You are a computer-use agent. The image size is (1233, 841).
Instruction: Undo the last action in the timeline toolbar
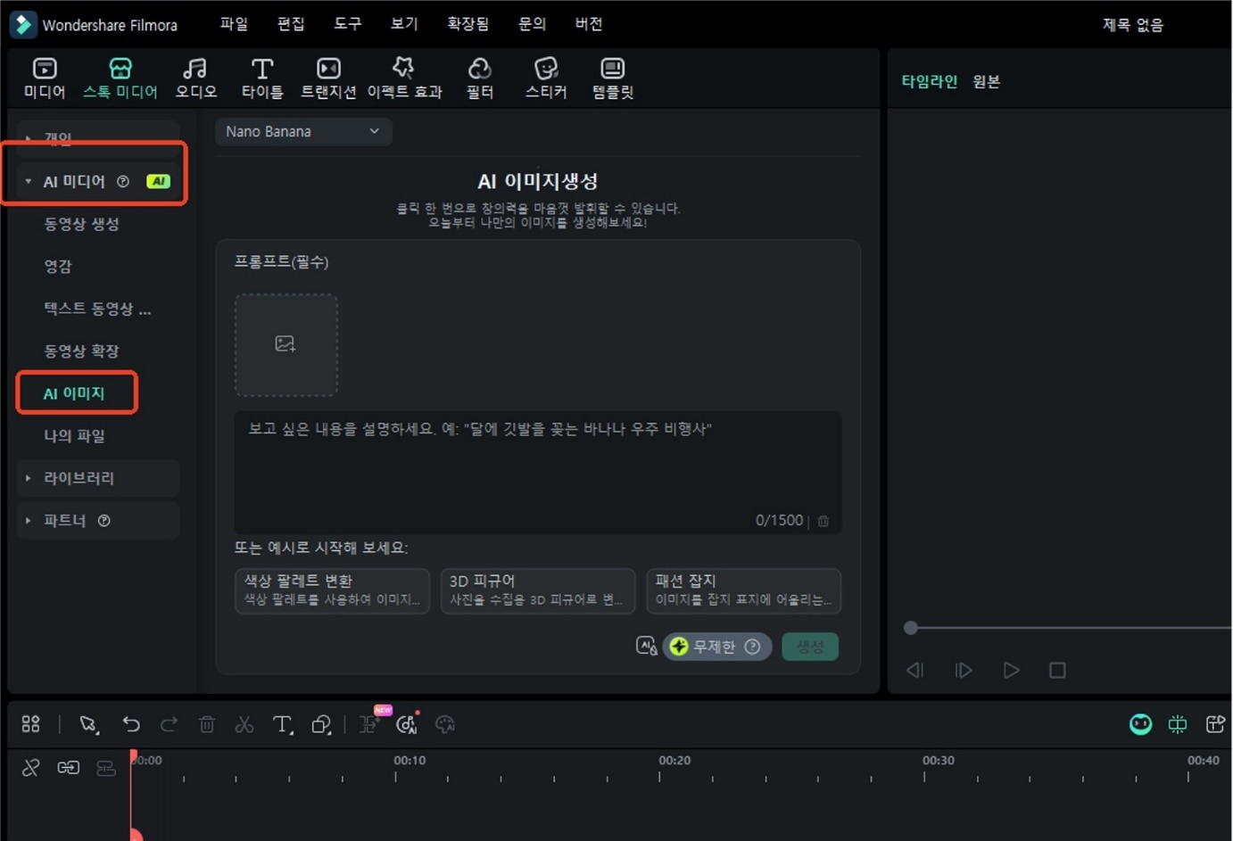point(132,724)
